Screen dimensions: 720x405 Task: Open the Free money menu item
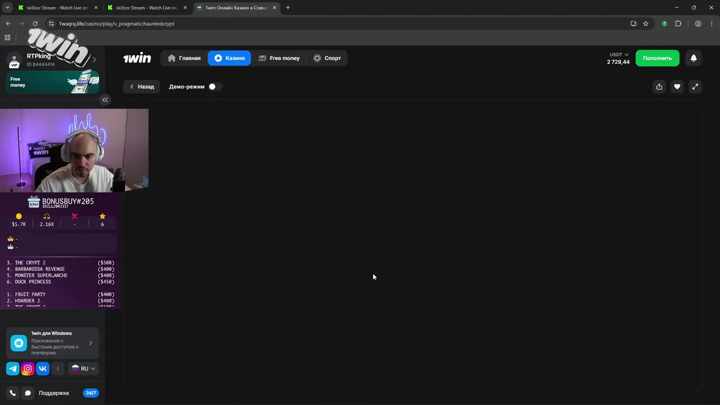pyautogui.click(x=280, y=58)
